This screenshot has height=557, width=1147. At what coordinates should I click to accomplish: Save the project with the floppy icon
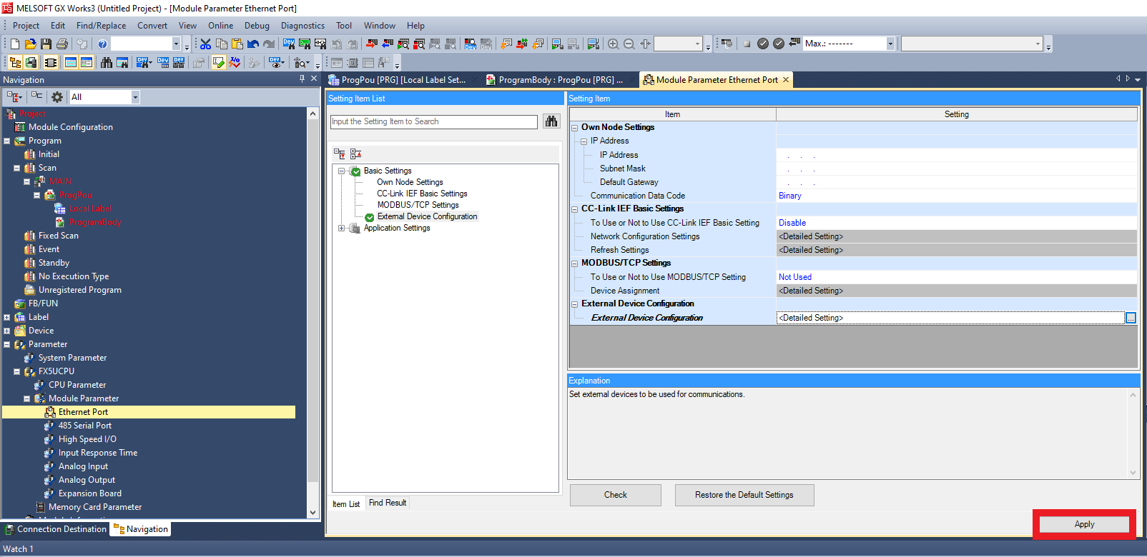pyautogui.click(x=46, y=44)
